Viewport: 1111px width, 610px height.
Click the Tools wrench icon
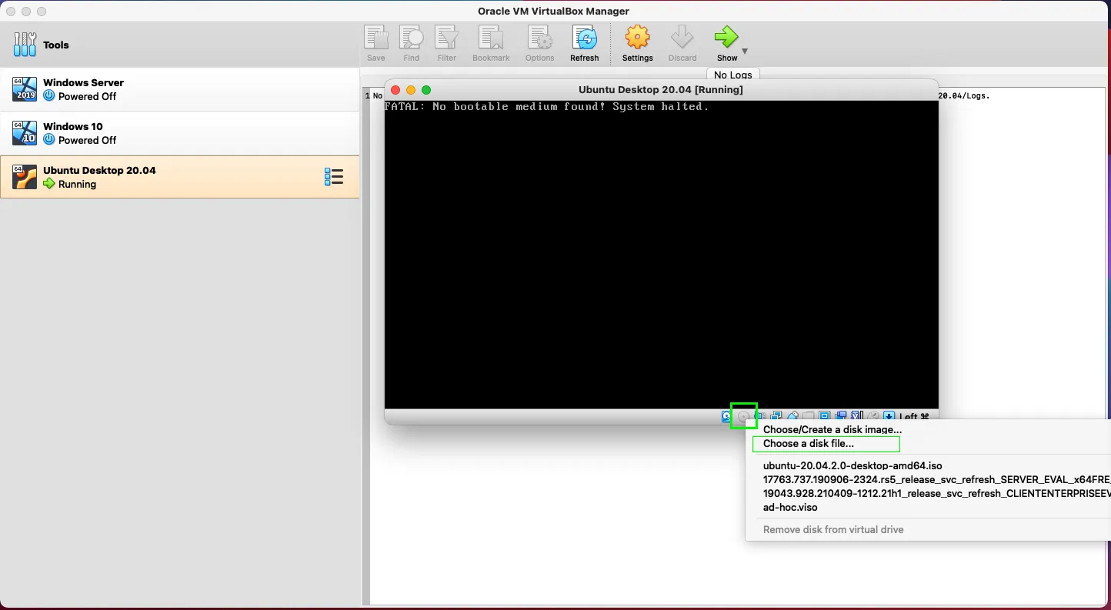coord(25,45)
